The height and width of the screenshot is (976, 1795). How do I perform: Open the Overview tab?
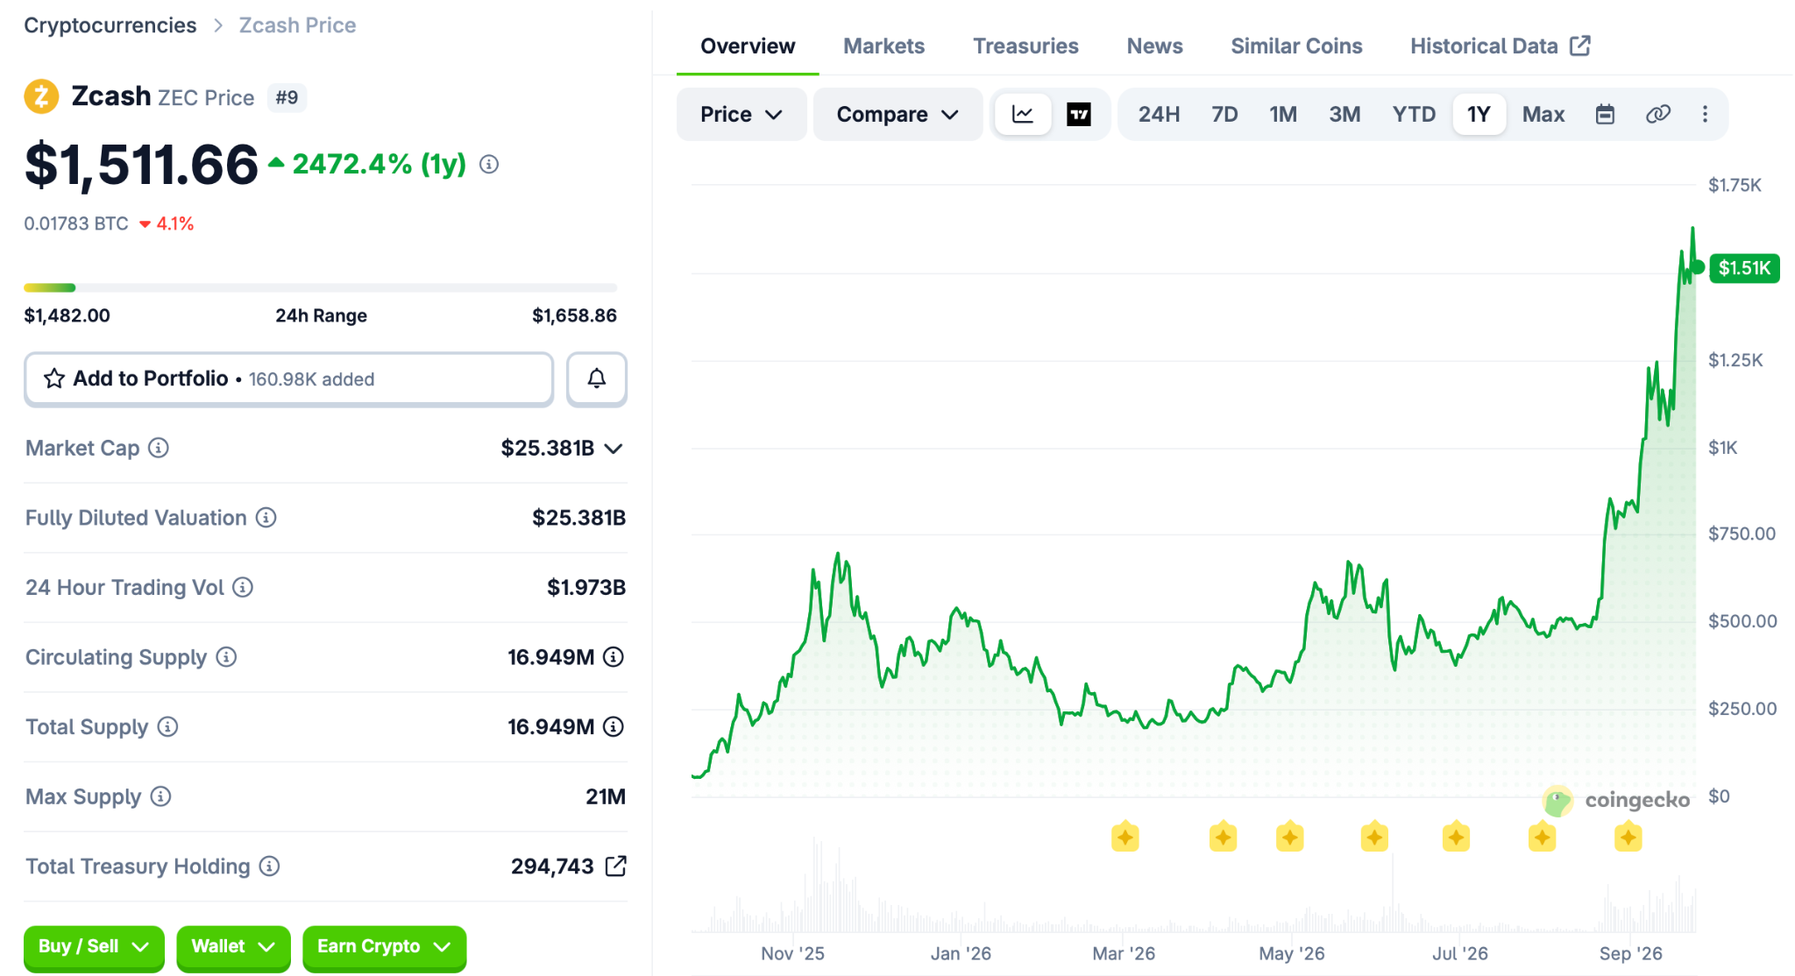(x=748, y=46)
